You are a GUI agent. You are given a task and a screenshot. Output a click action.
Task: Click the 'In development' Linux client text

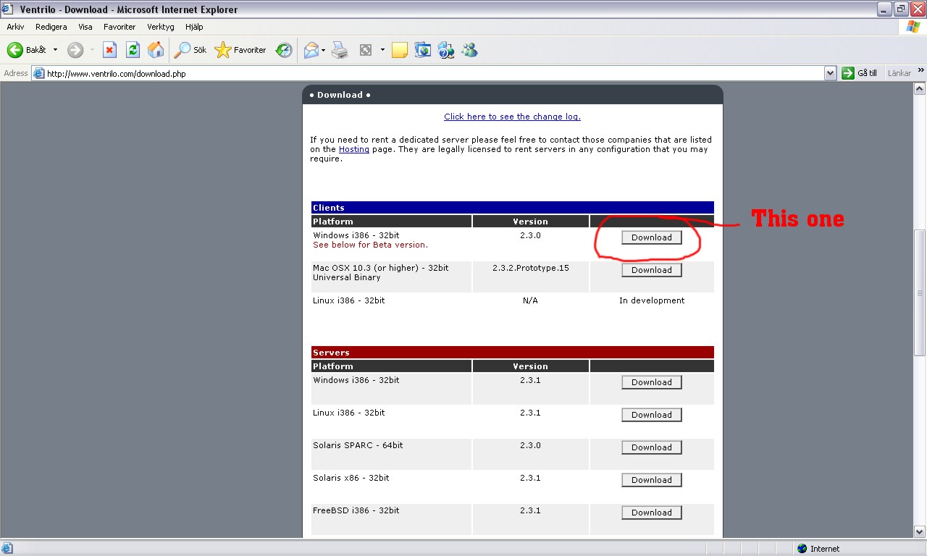(x=652, y=300)
